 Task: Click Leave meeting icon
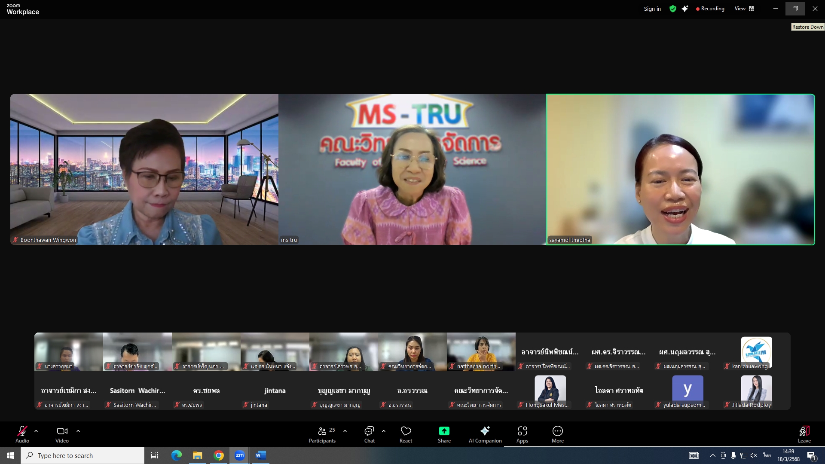804,431
